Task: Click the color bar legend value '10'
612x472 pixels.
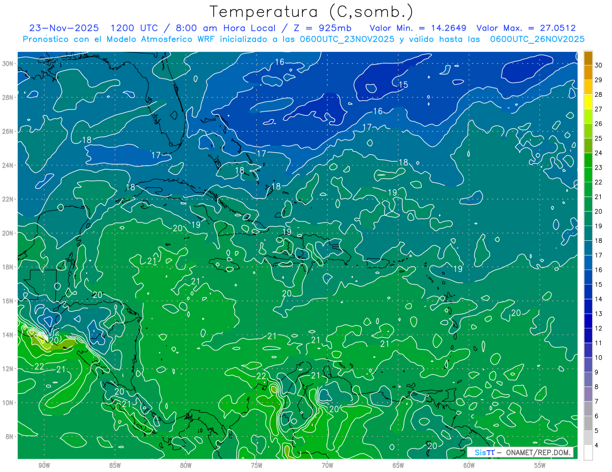Action: point(598,357)
